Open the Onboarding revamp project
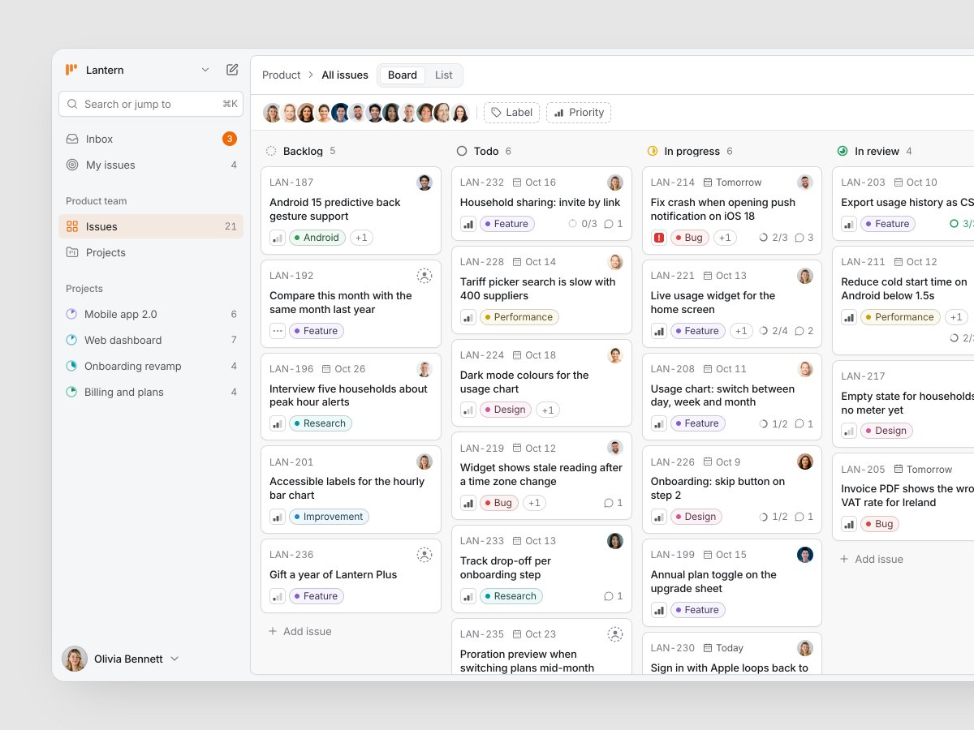 pos(151,366)
